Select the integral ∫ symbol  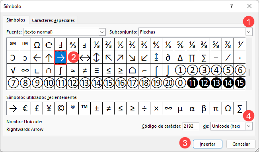pyautogui.click(x=60, y=70)
